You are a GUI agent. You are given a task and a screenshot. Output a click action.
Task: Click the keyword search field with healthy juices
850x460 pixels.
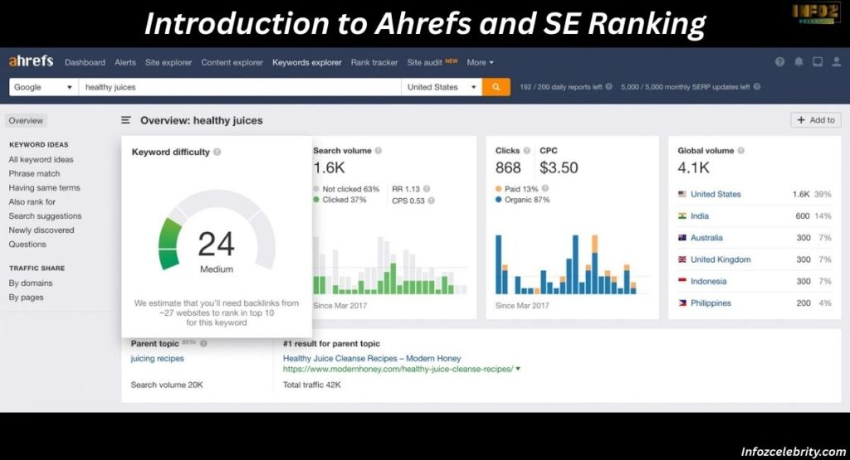240,87
